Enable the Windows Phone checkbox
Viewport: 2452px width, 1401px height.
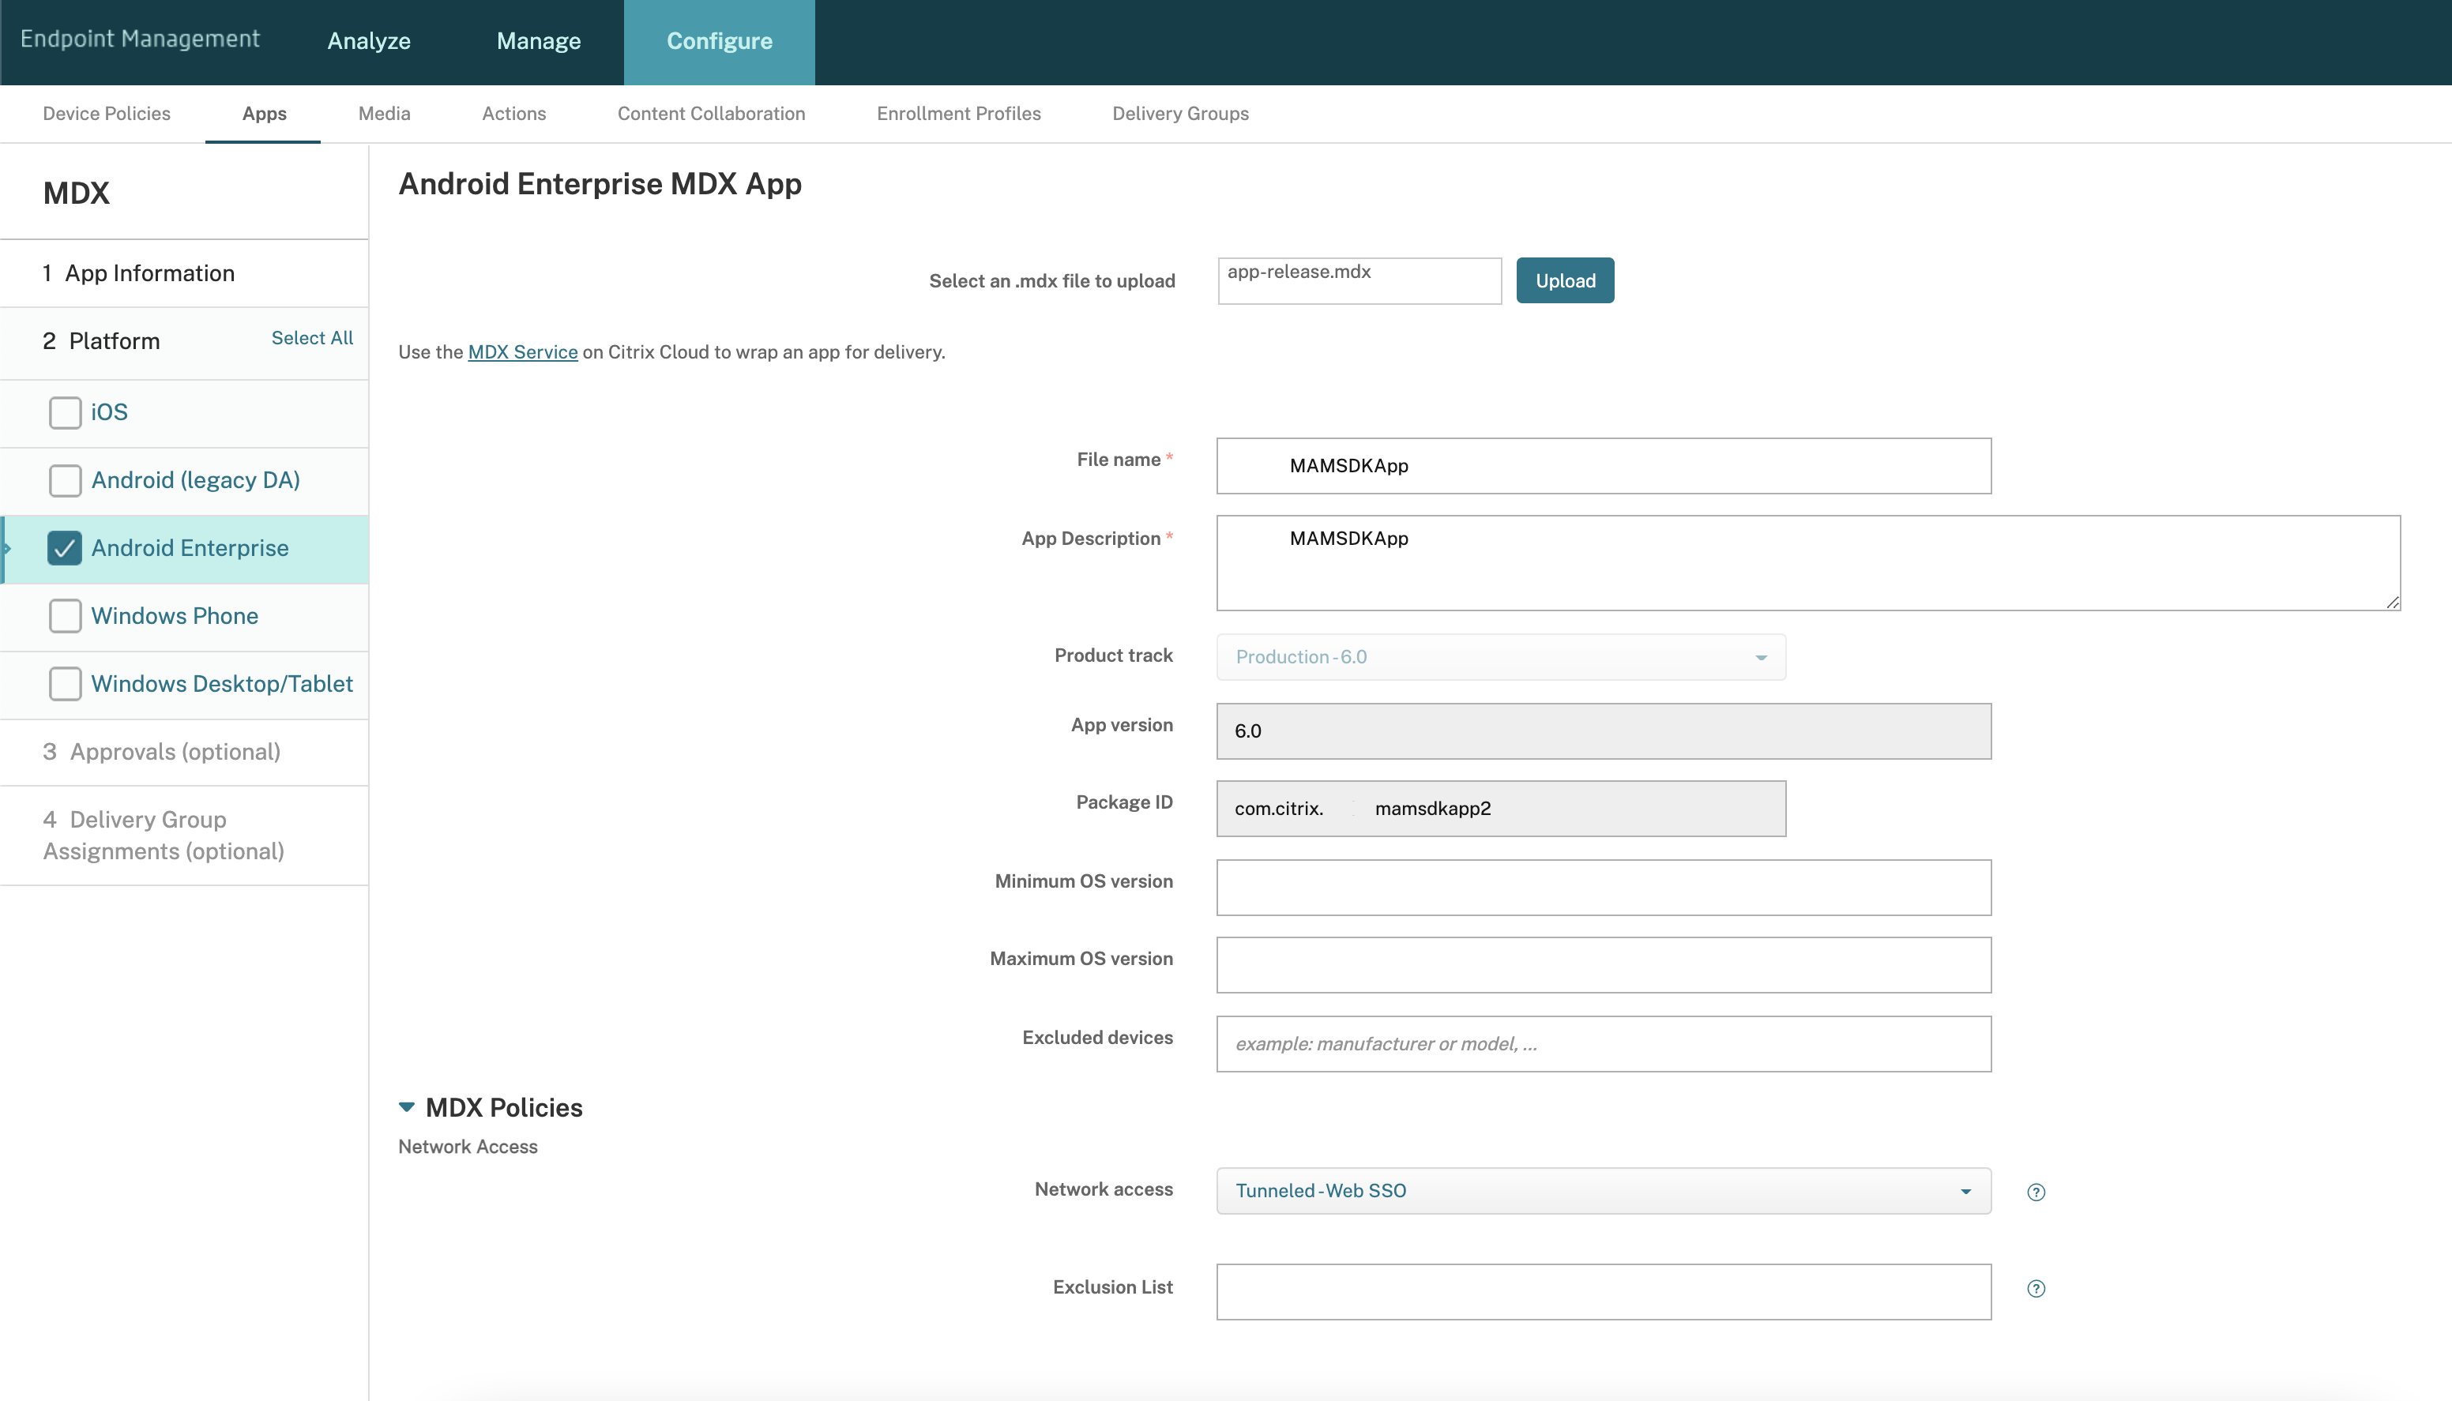(65, 616)
